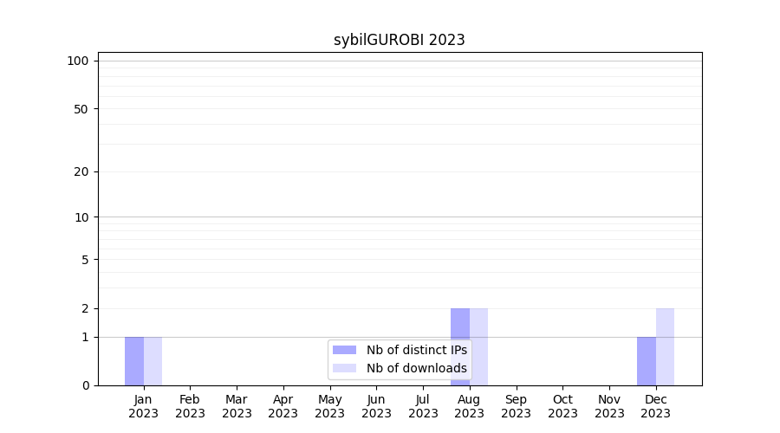This screenshot has width=780, height=433.
Task: Select the Oct 2023 x-axis label
Action: click(x=562, y=406)
